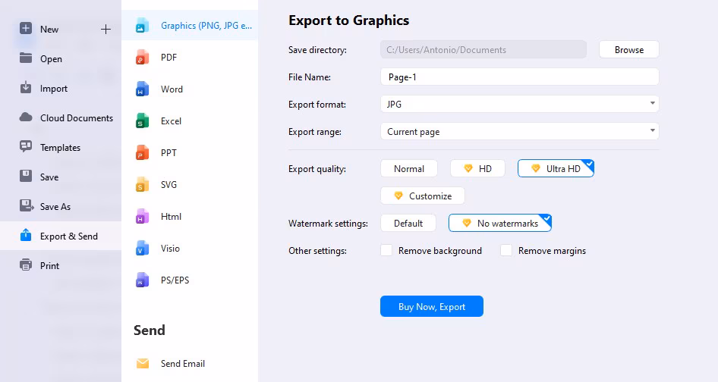Enable the Remove background checkbox

tap(386, 251)
